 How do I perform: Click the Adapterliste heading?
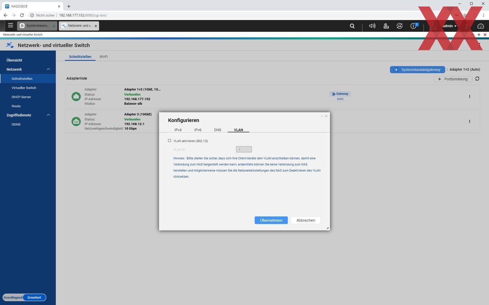77,78
